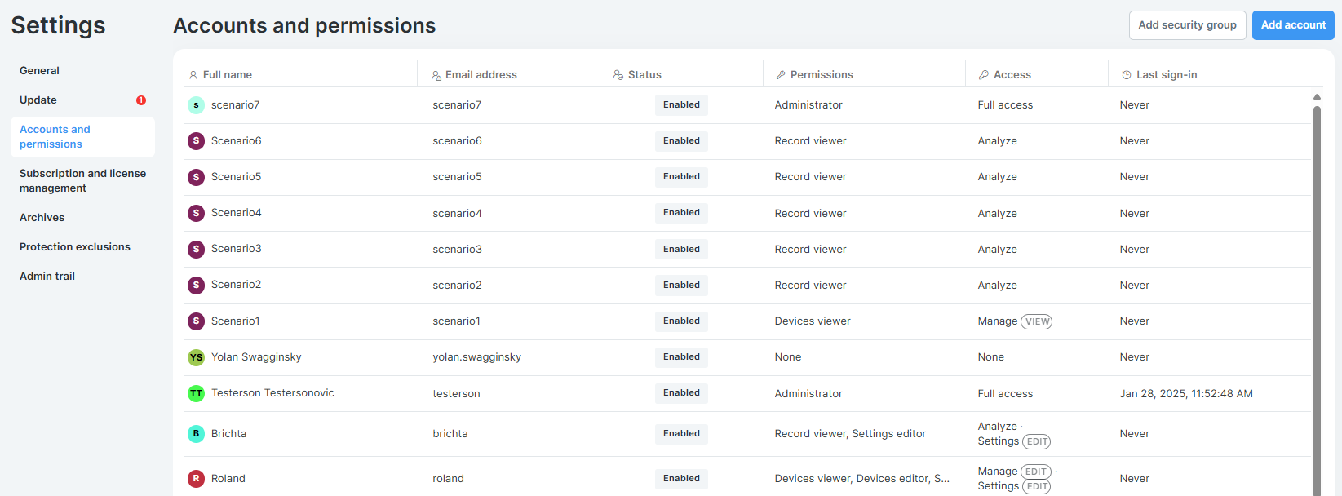Click Manage EDIT badge in Roland row

[1035, 472]
